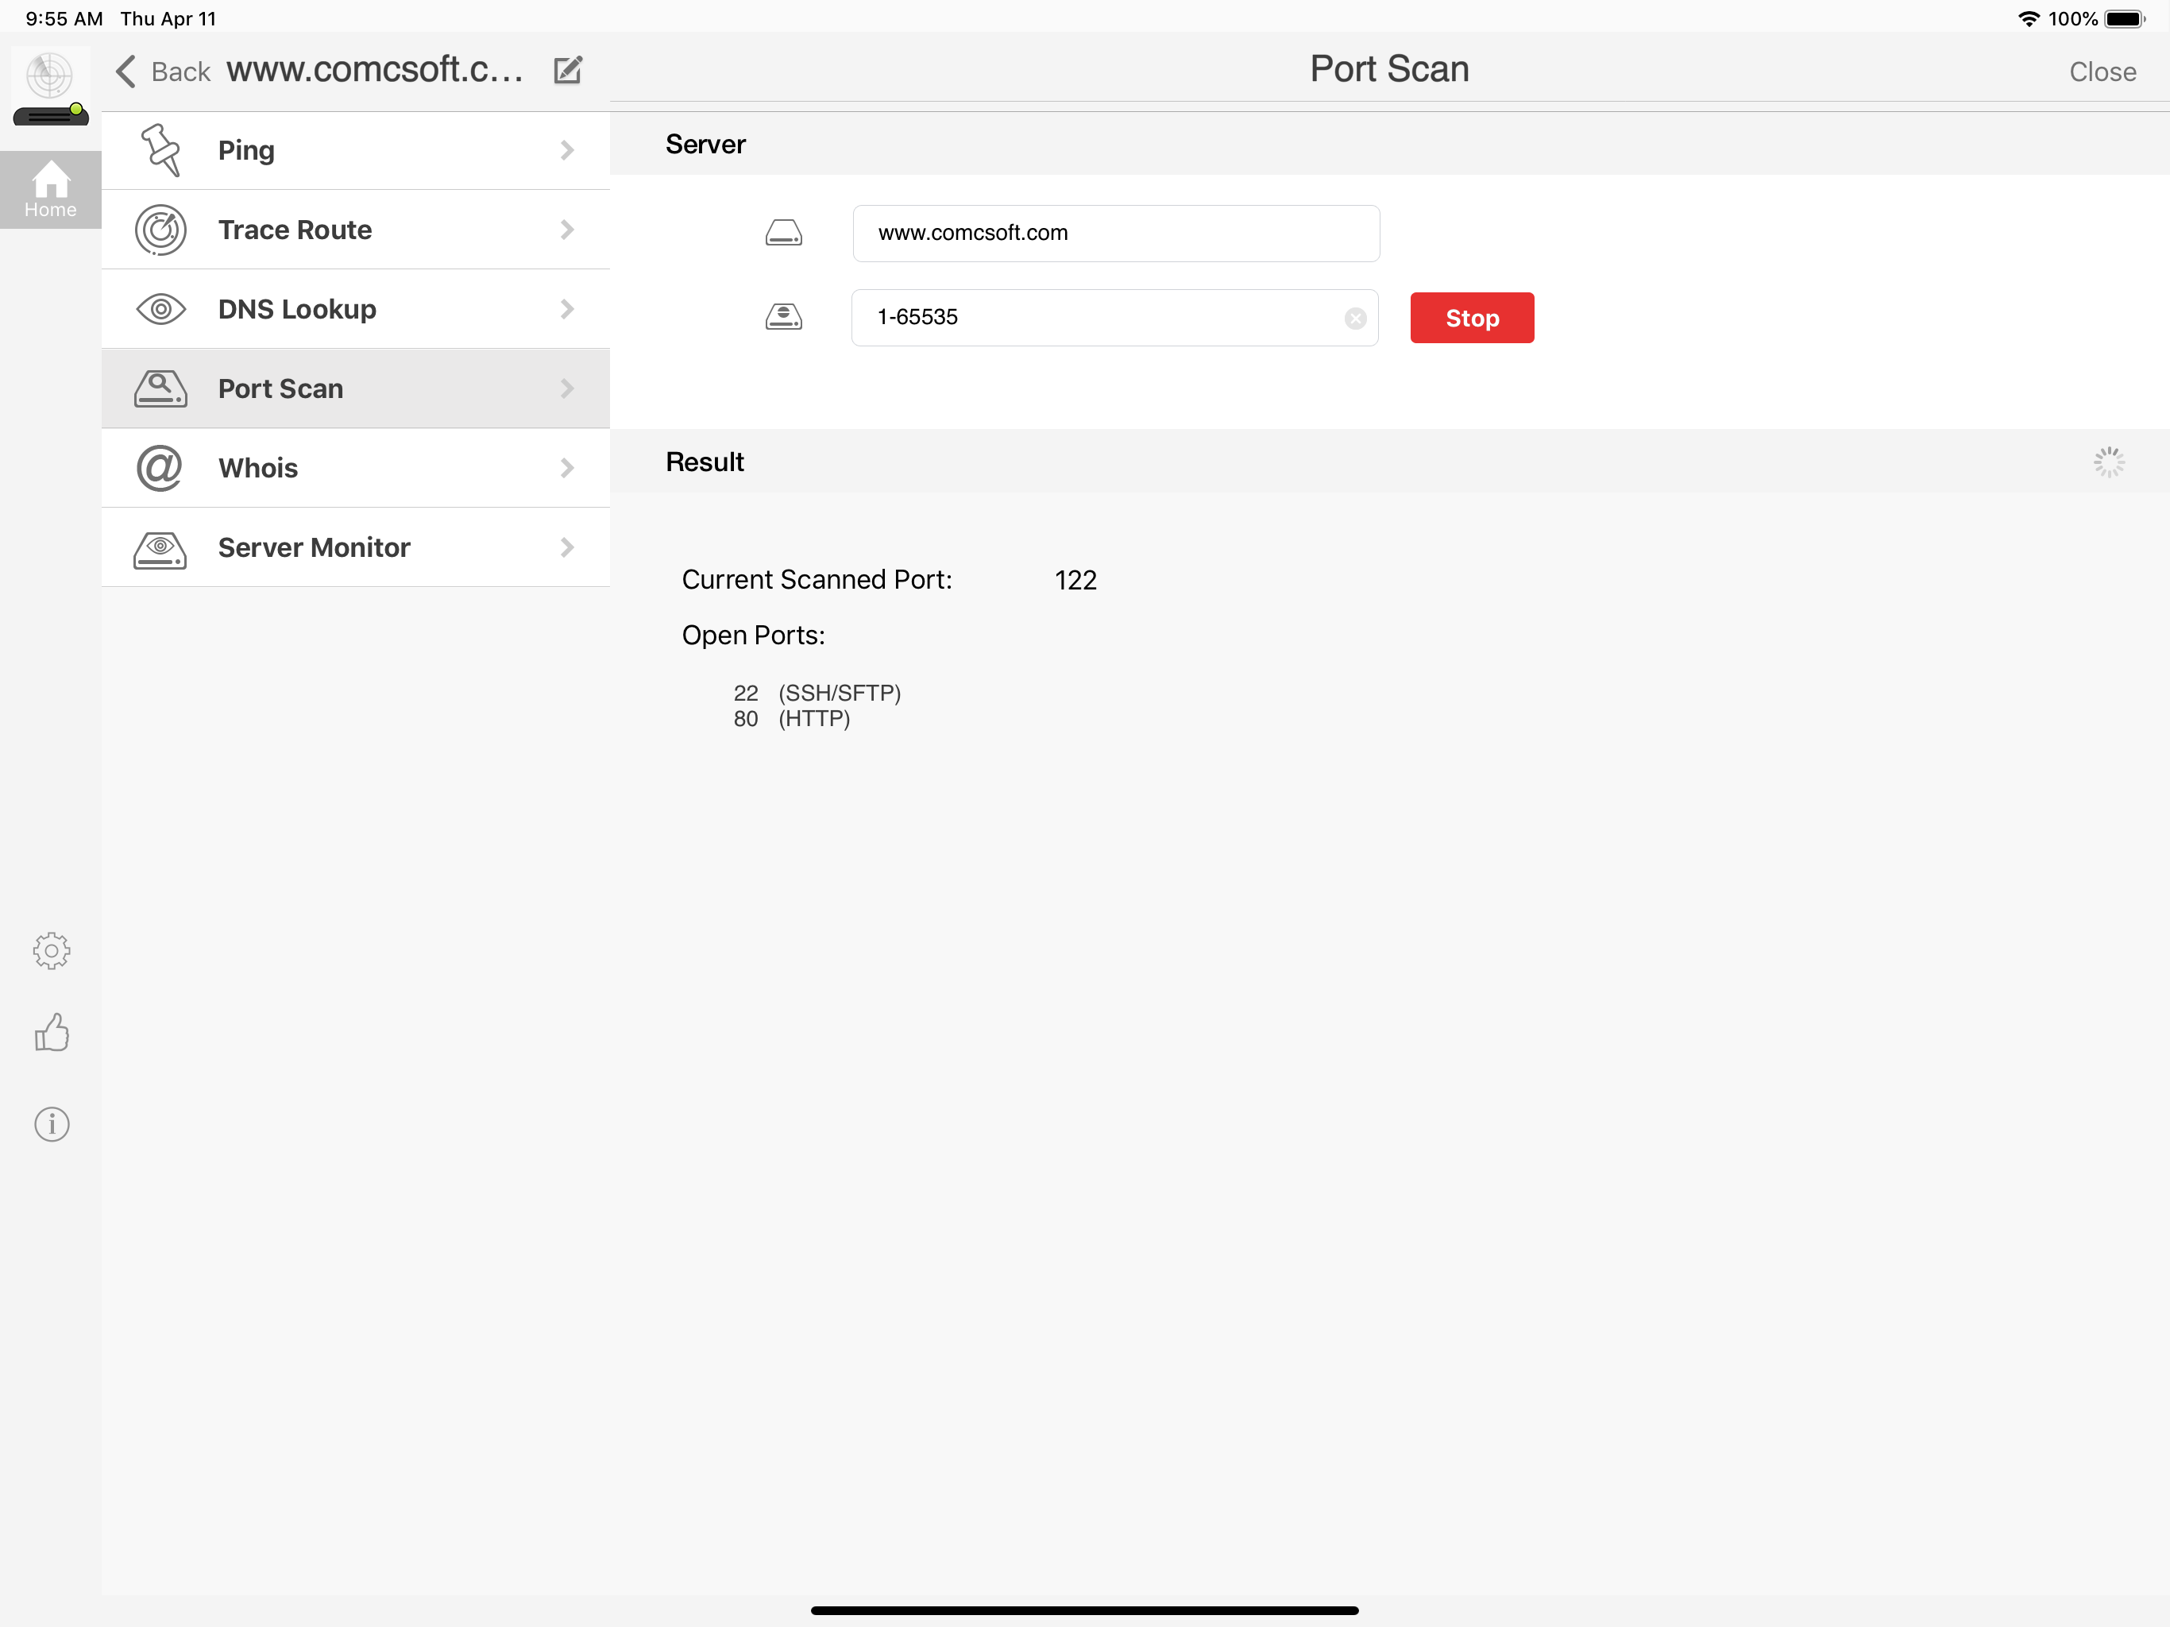
Task: Edit server name via pencil icon
Action: 568,71
